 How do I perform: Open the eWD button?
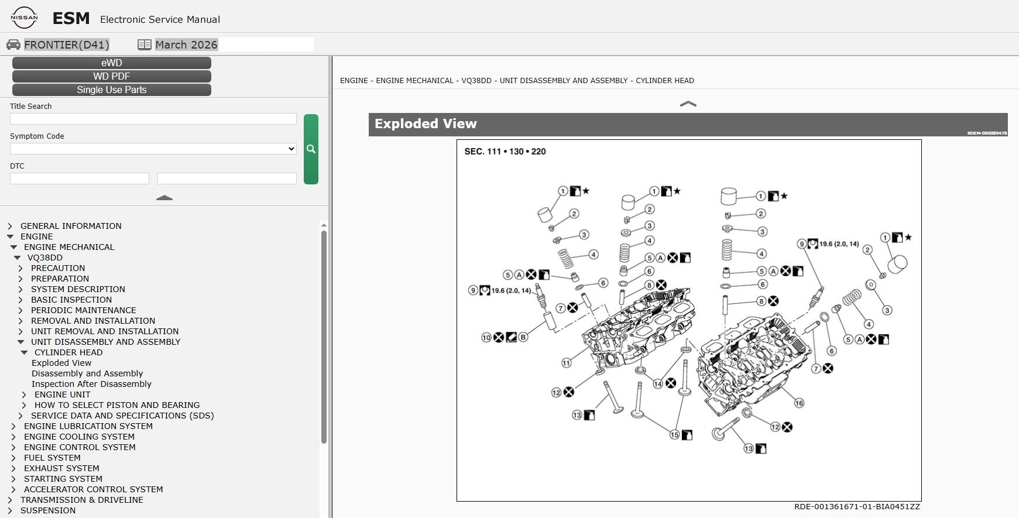112,63
